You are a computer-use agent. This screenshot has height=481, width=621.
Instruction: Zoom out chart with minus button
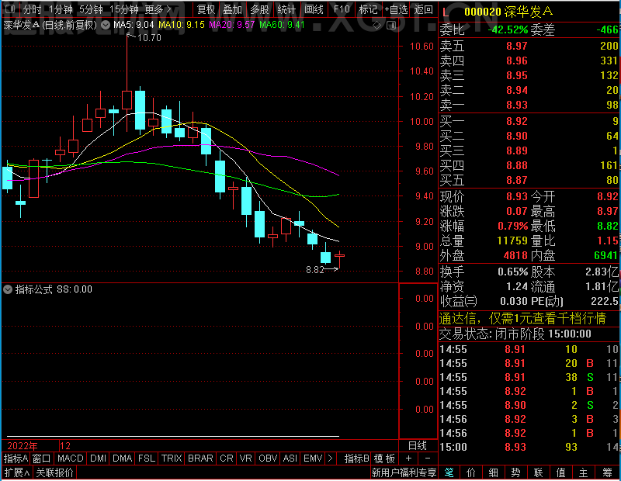coord(428,459)
